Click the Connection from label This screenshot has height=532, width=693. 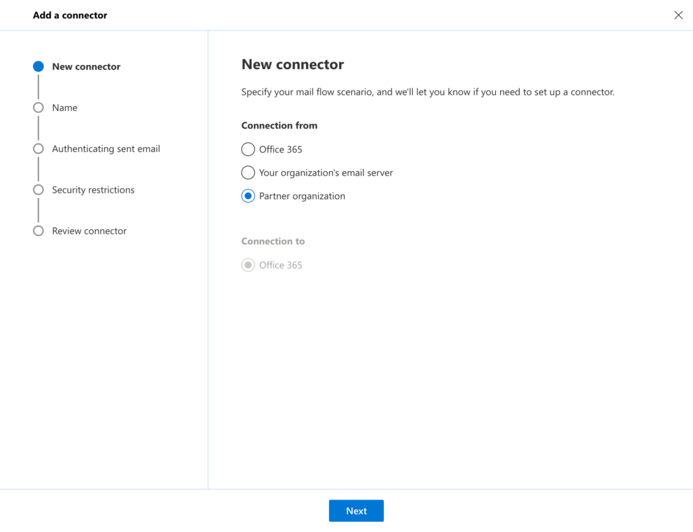pos(280,125)
